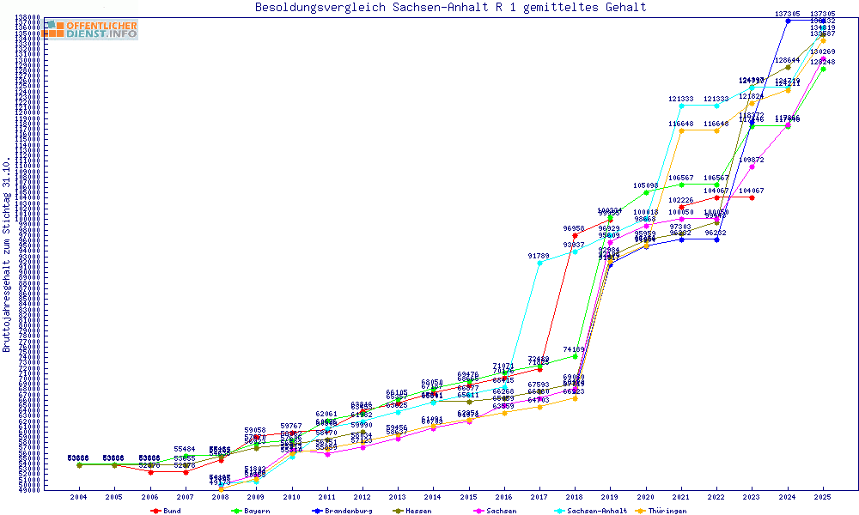Click the Sachsen-Anhalt data point 91789
The image size is (859, 515).
tap(539, 263)
